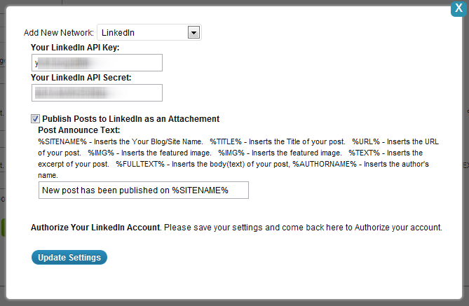The image size is (469, 306).
Task: Open the Add New Network dropdown arrow
Action: 193,32
